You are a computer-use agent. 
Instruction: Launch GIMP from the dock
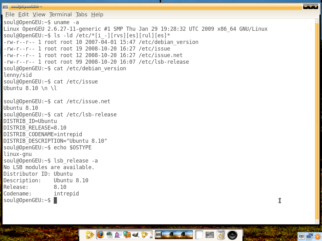[x=136, y=235]
